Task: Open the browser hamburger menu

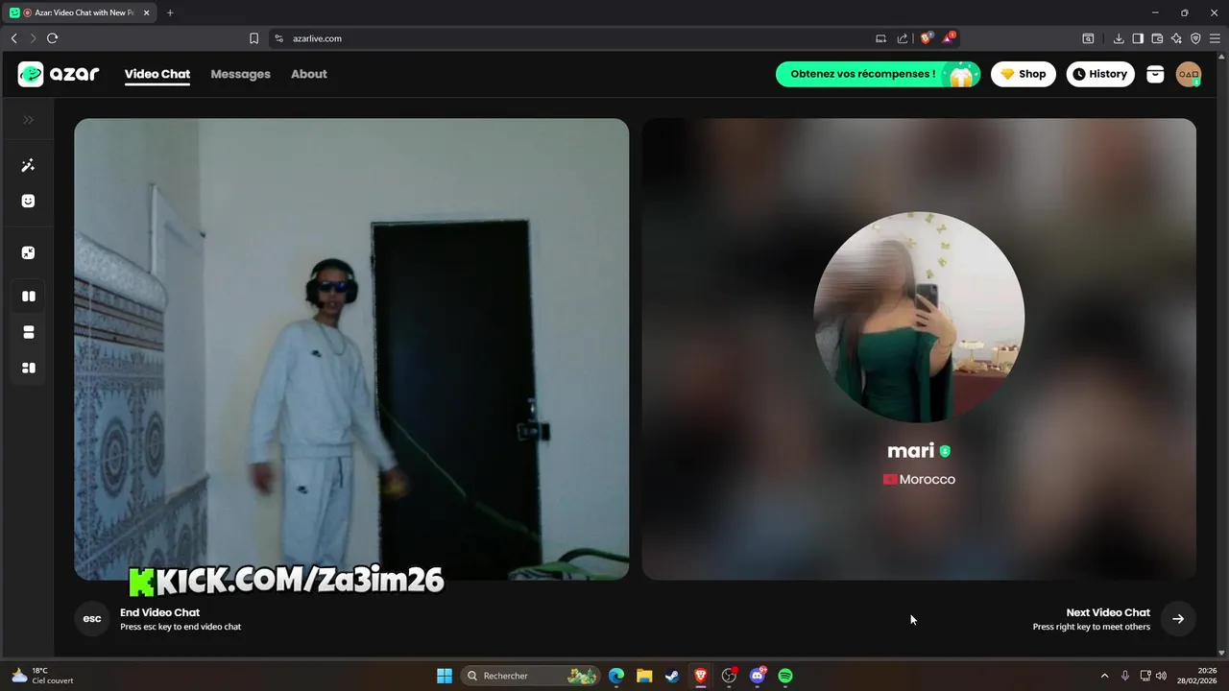Action: click(x=1215, y=38)
